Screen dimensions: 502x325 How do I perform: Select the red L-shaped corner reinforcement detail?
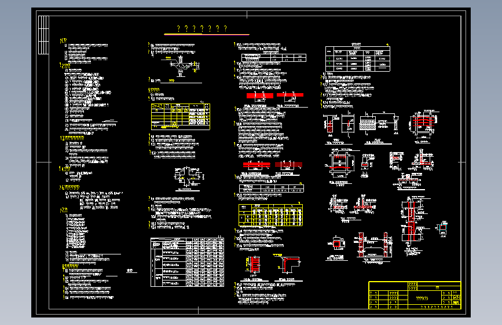288,264
